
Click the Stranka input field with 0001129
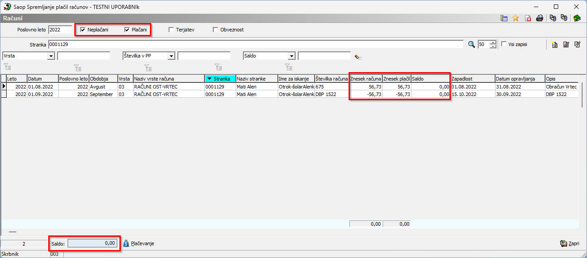256,44
